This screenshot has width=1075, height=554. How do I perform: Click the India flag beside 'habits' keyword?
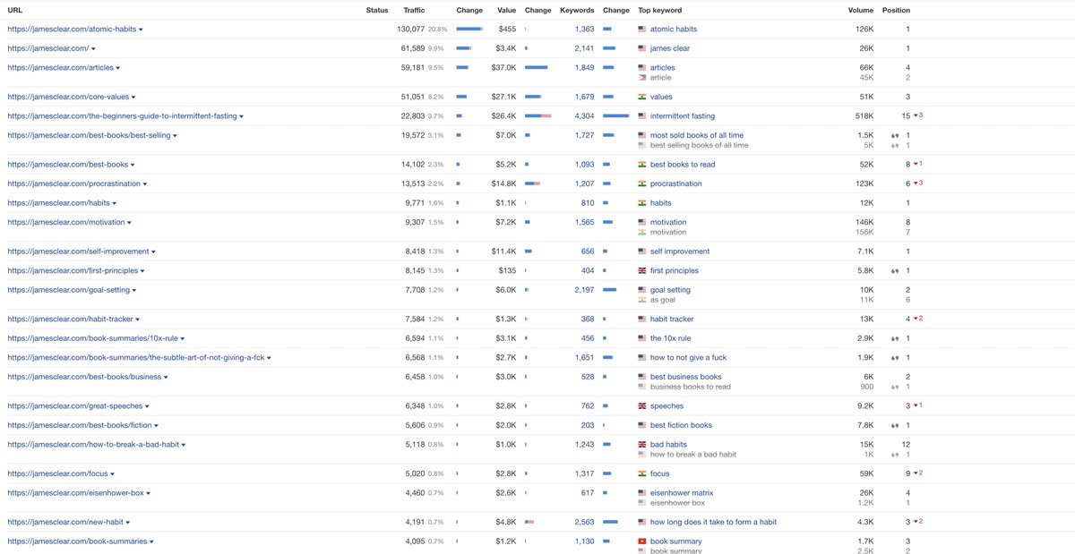(x=641, y=203)
